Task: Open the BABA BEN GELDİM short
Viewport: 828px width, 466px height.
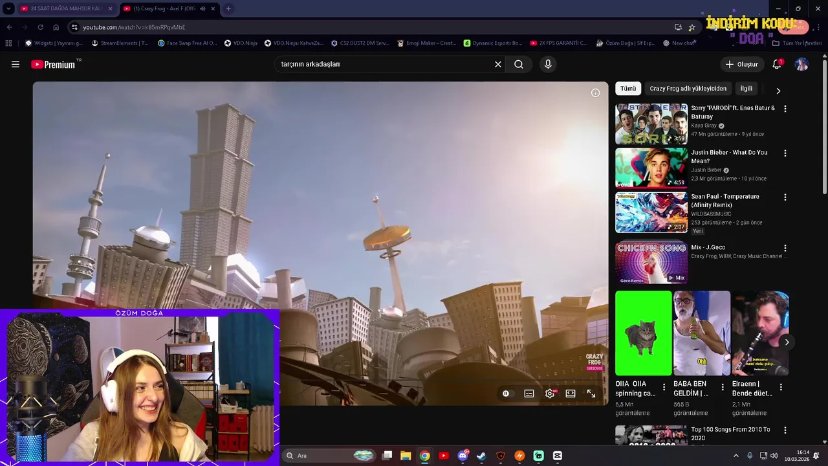Action: (702, 333)
